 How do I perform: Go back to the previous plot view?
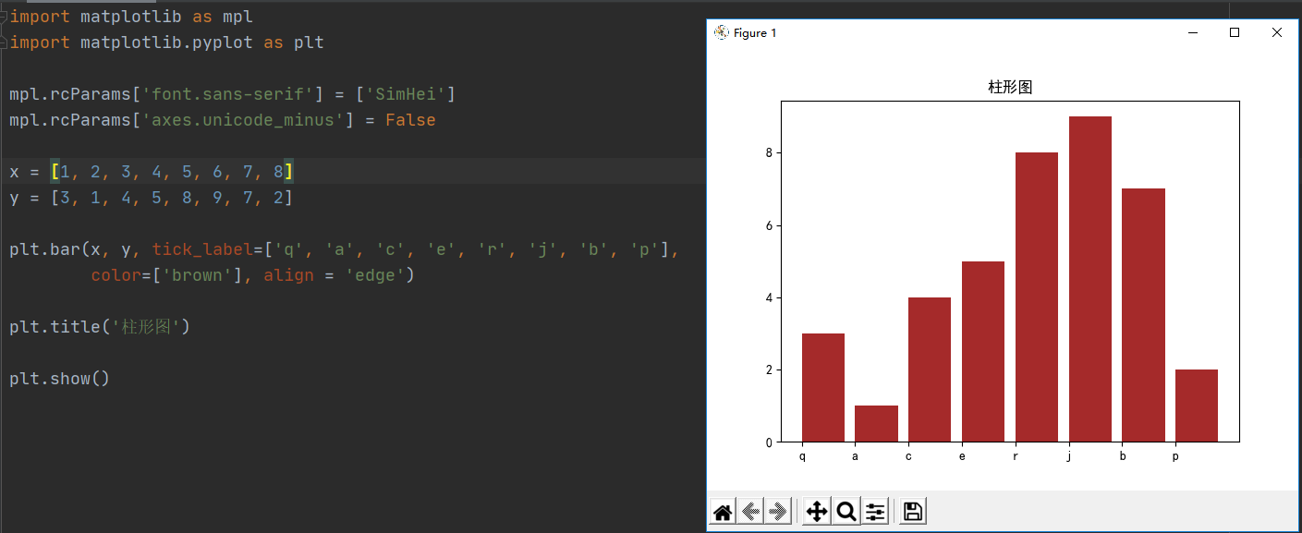(x=750, y=511)
